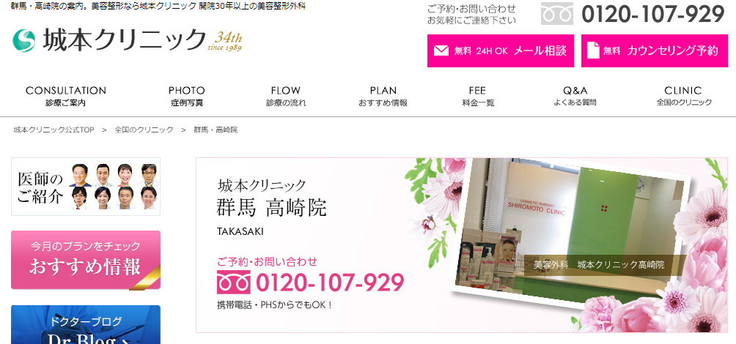Select FLOW 診療の流れ menu item
This screenshot has width=736, height=344.
(x=286, y=96)
